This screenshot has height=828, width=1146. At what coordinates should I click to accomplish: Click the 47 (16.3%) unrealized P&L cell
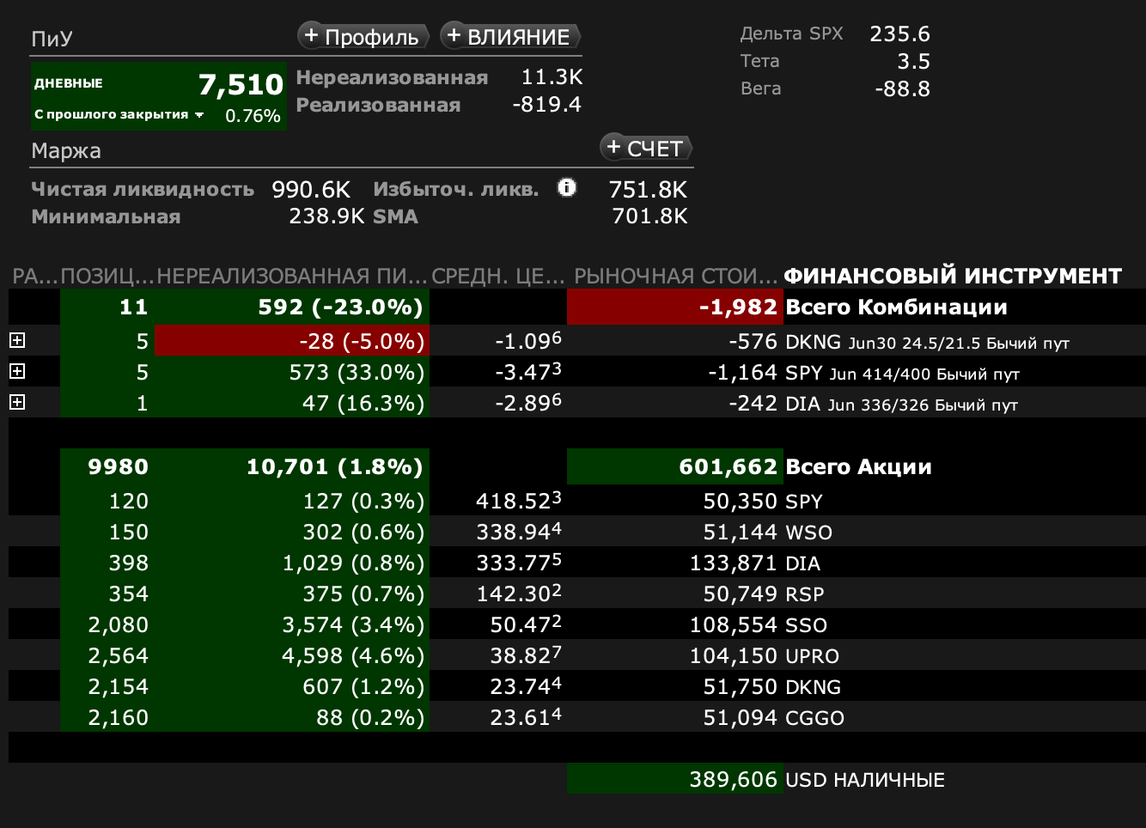click(292, 403)
